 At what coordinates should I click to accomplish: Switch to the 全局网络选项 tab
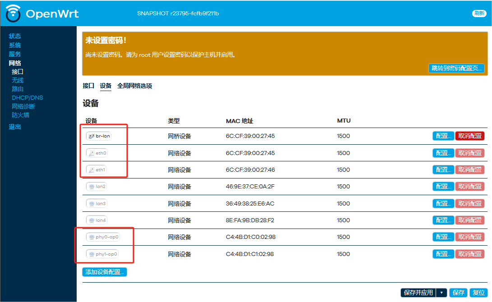click(x=134, y=86)
